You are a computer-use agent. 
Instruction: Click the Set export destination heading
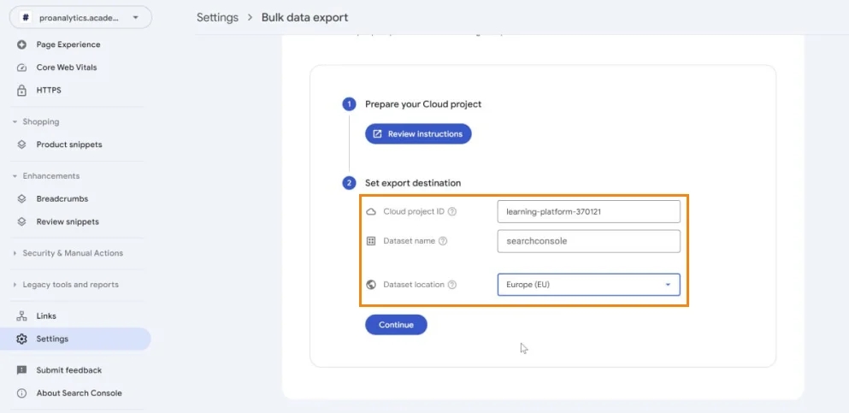pos(413,183)
